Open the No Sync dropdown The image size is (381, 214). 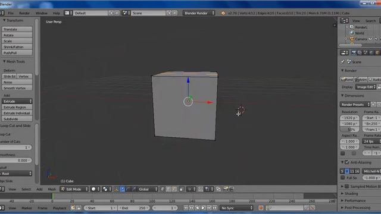tap(236, 208)
